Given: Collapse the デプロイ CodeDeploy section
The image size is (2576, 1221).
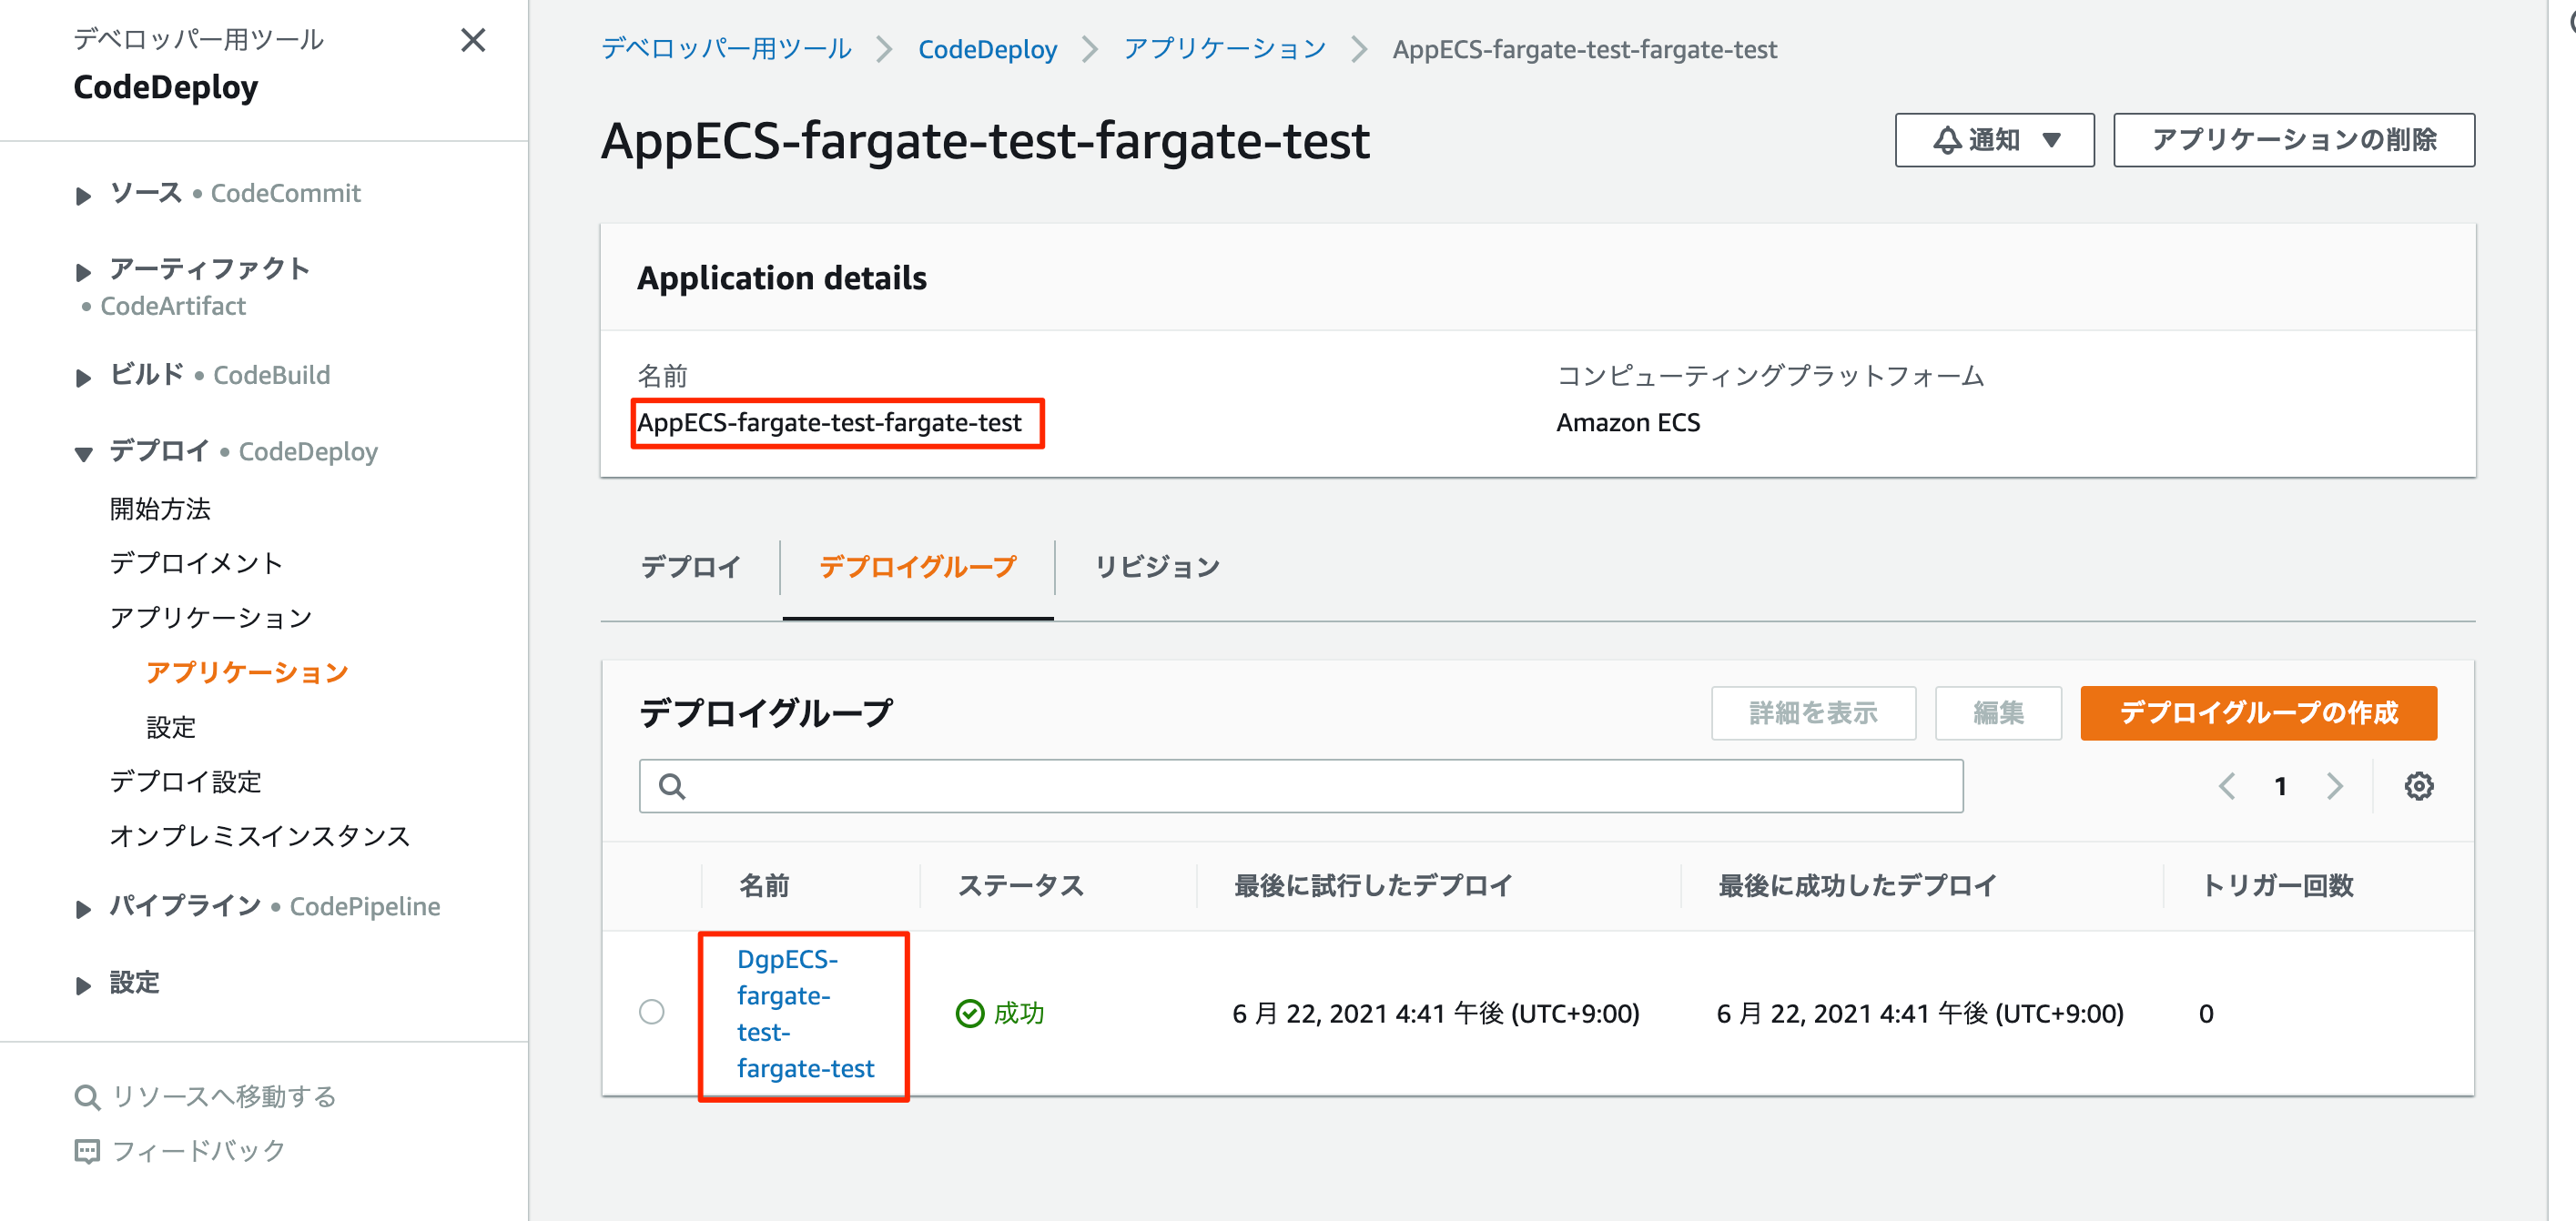Looking at the screenshot, I should (84, 452).
